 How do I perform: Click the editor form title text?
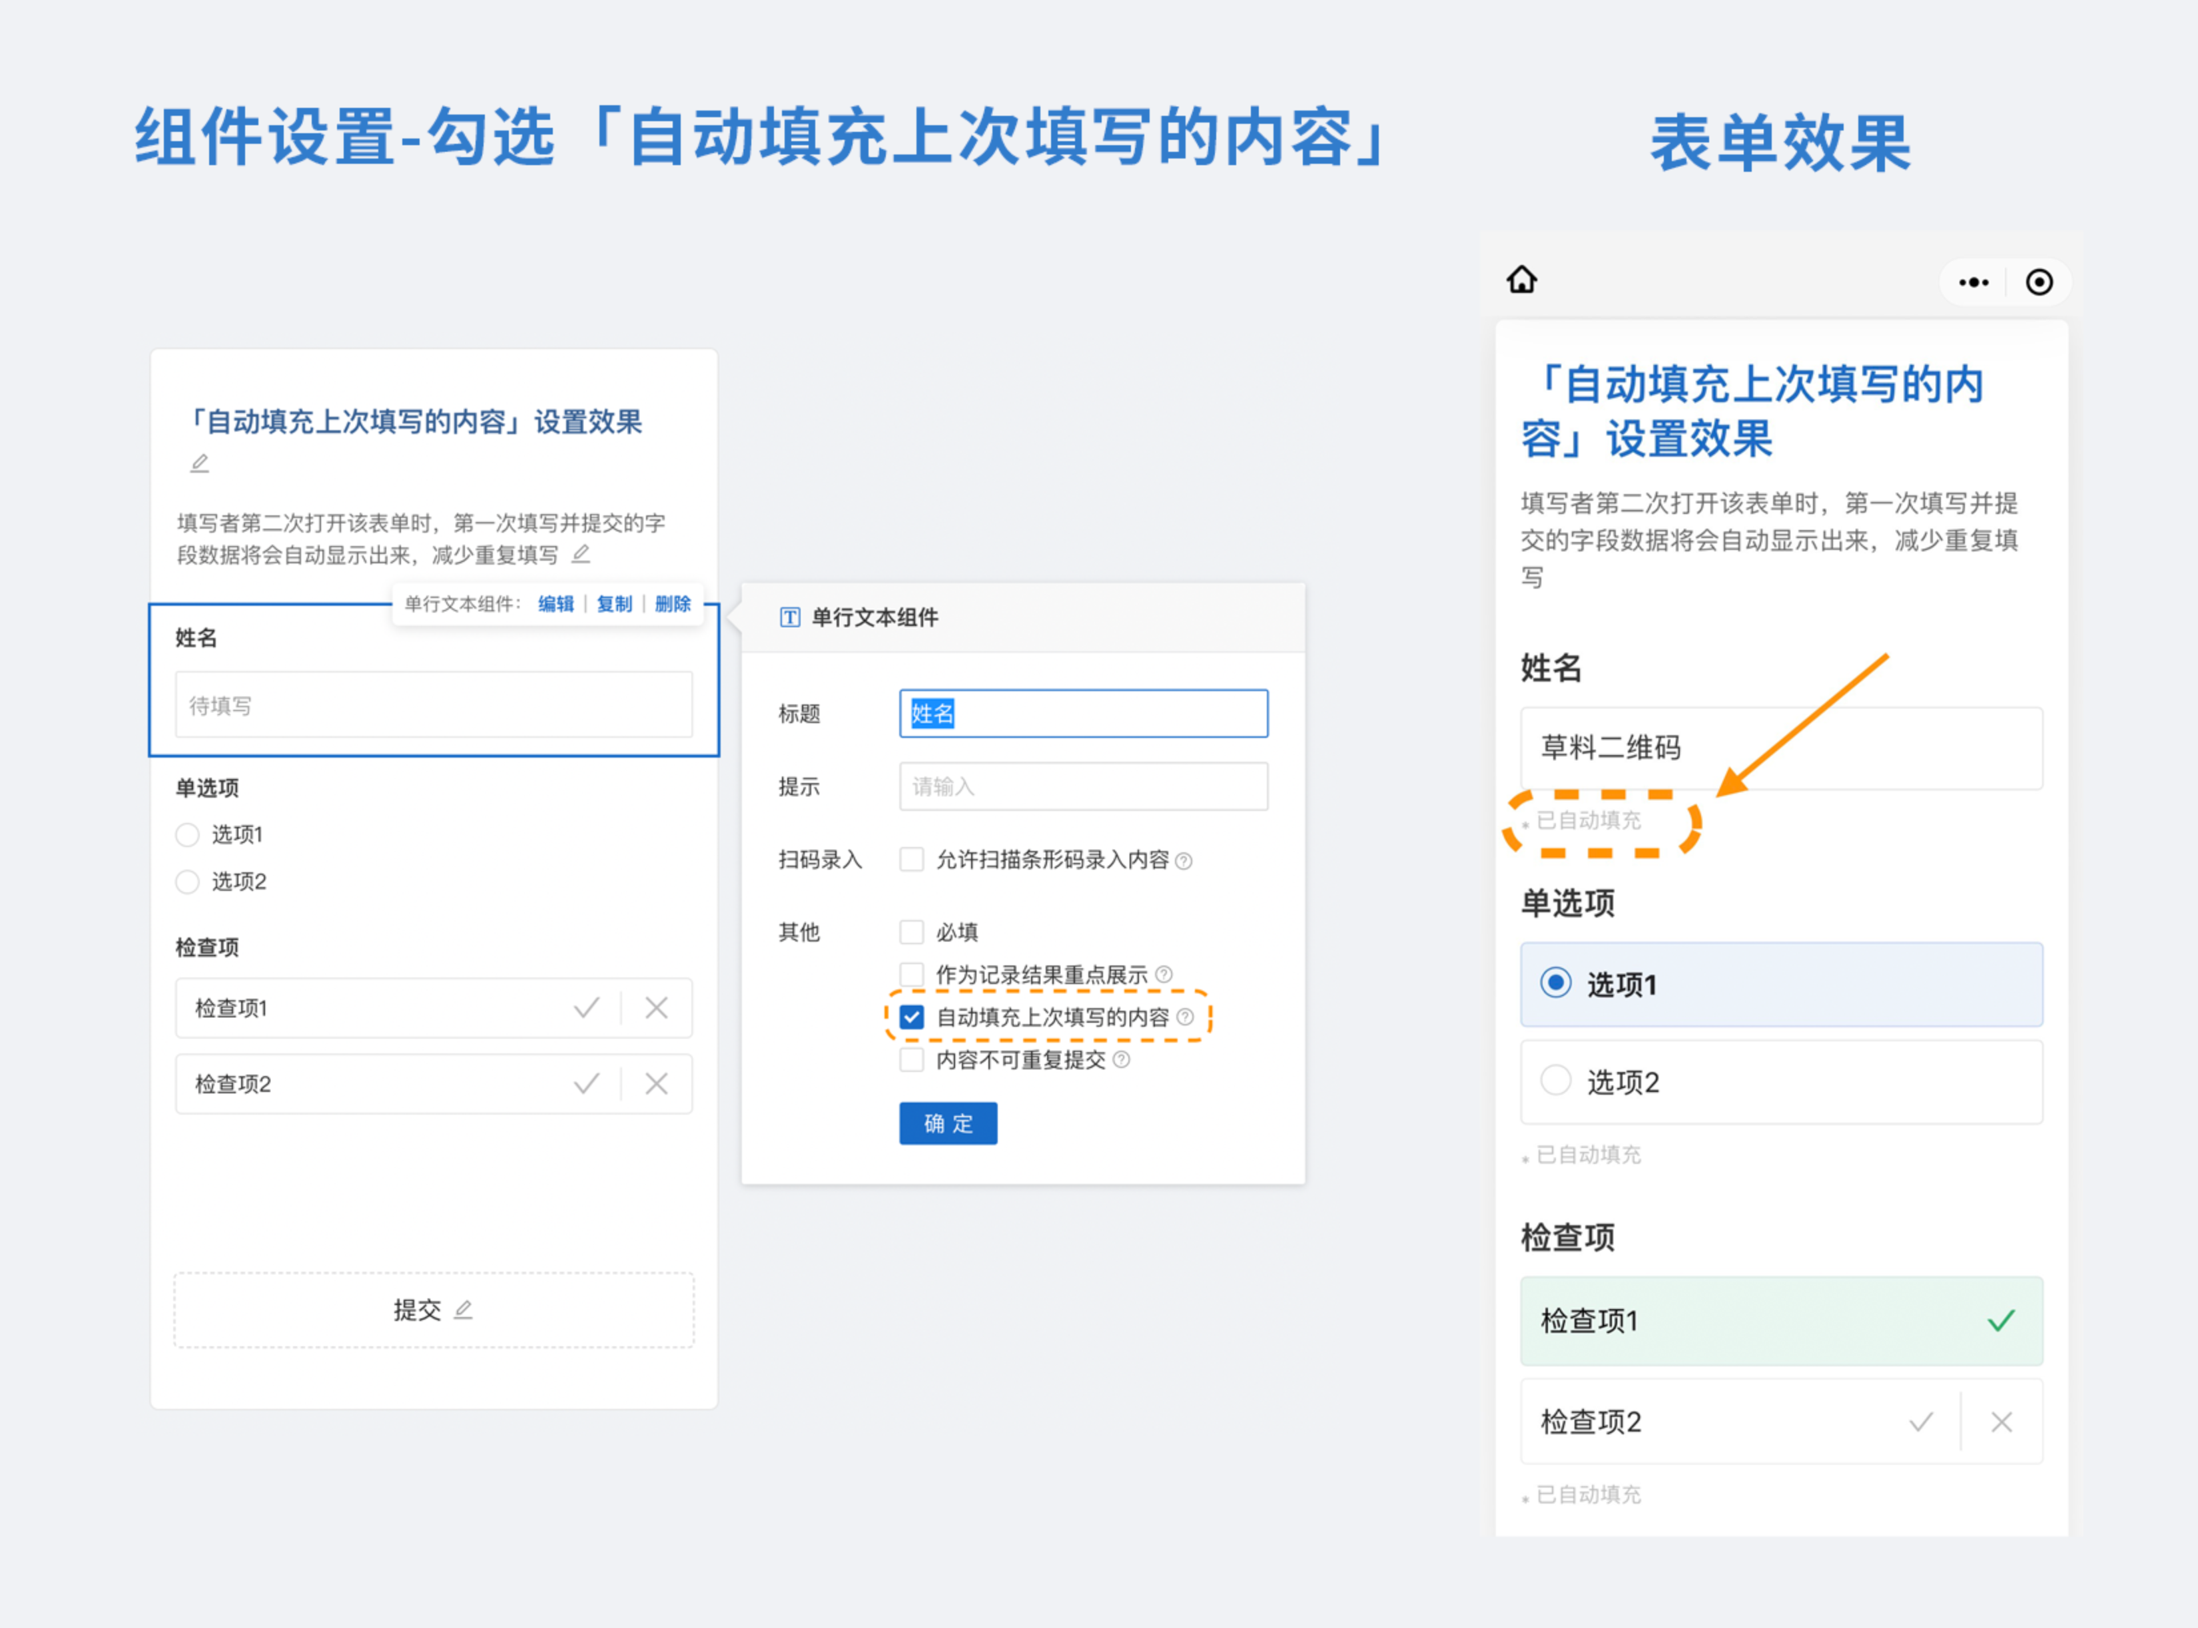tap(414, 421)
